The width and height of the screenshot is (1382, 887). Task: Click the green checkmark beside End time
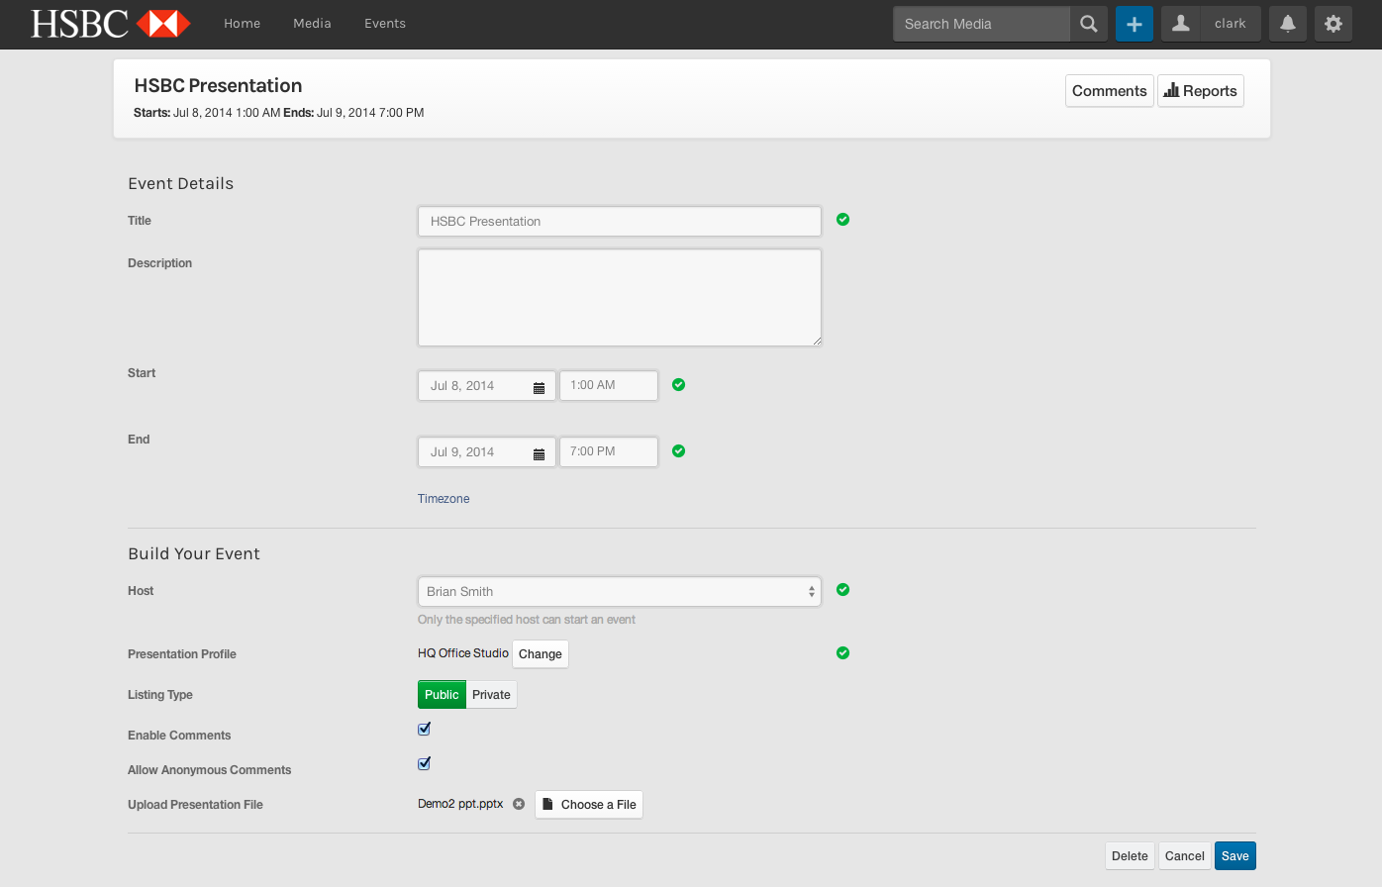click(x=679, y=451)
